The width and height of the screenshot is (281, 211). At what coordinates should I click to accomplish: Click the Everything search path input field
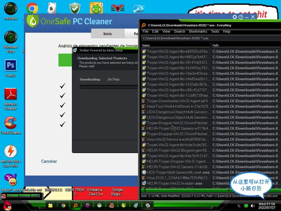tap(211, 38)
